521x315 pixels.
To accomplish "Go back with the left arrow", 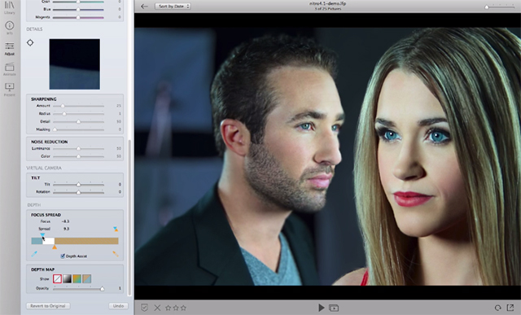I will click(144, 6).
